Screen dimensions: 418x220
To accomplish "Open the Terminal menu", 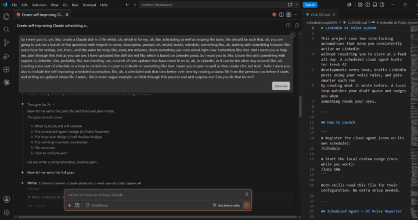I will (89, 5).
